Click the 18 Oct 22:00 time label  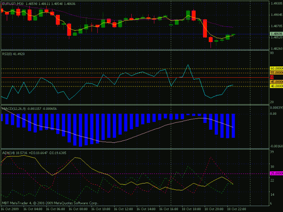(x=236, y=209)
